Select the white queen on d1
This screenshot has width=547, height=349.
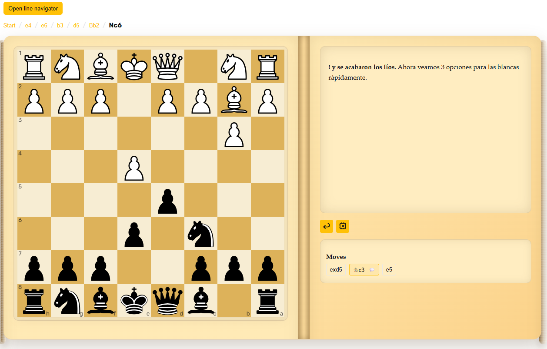[x=167, y=66]
